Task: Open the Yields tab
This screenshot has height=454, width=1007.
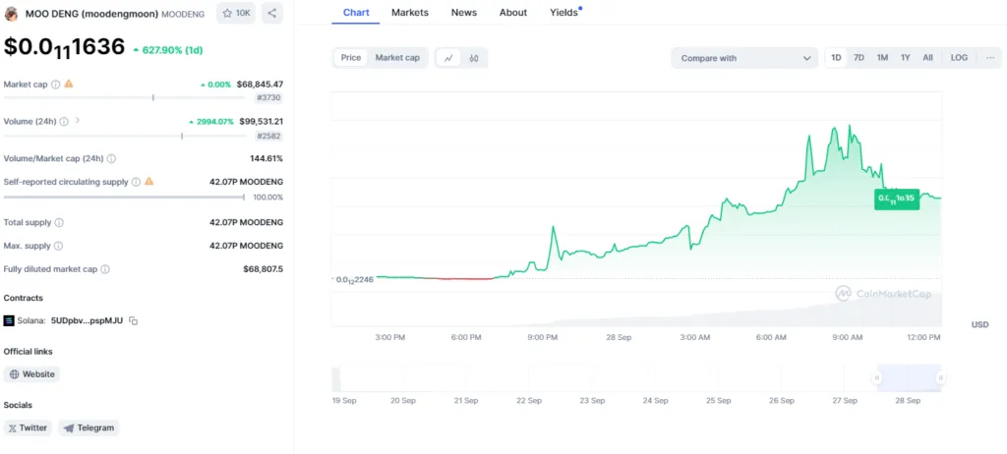Action: (x=565, y=12)
